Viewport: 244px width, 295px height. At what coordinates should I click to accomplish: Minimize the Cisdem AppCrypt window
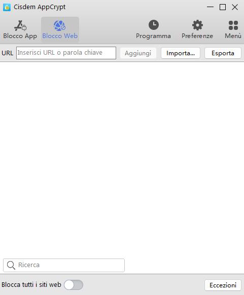(210, 7)
